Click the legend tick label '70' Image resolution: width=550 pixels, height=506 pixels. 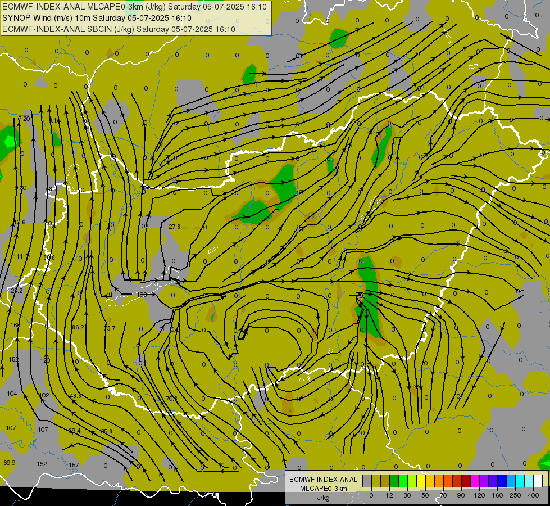pyautogui.click(x=443, y=495)
